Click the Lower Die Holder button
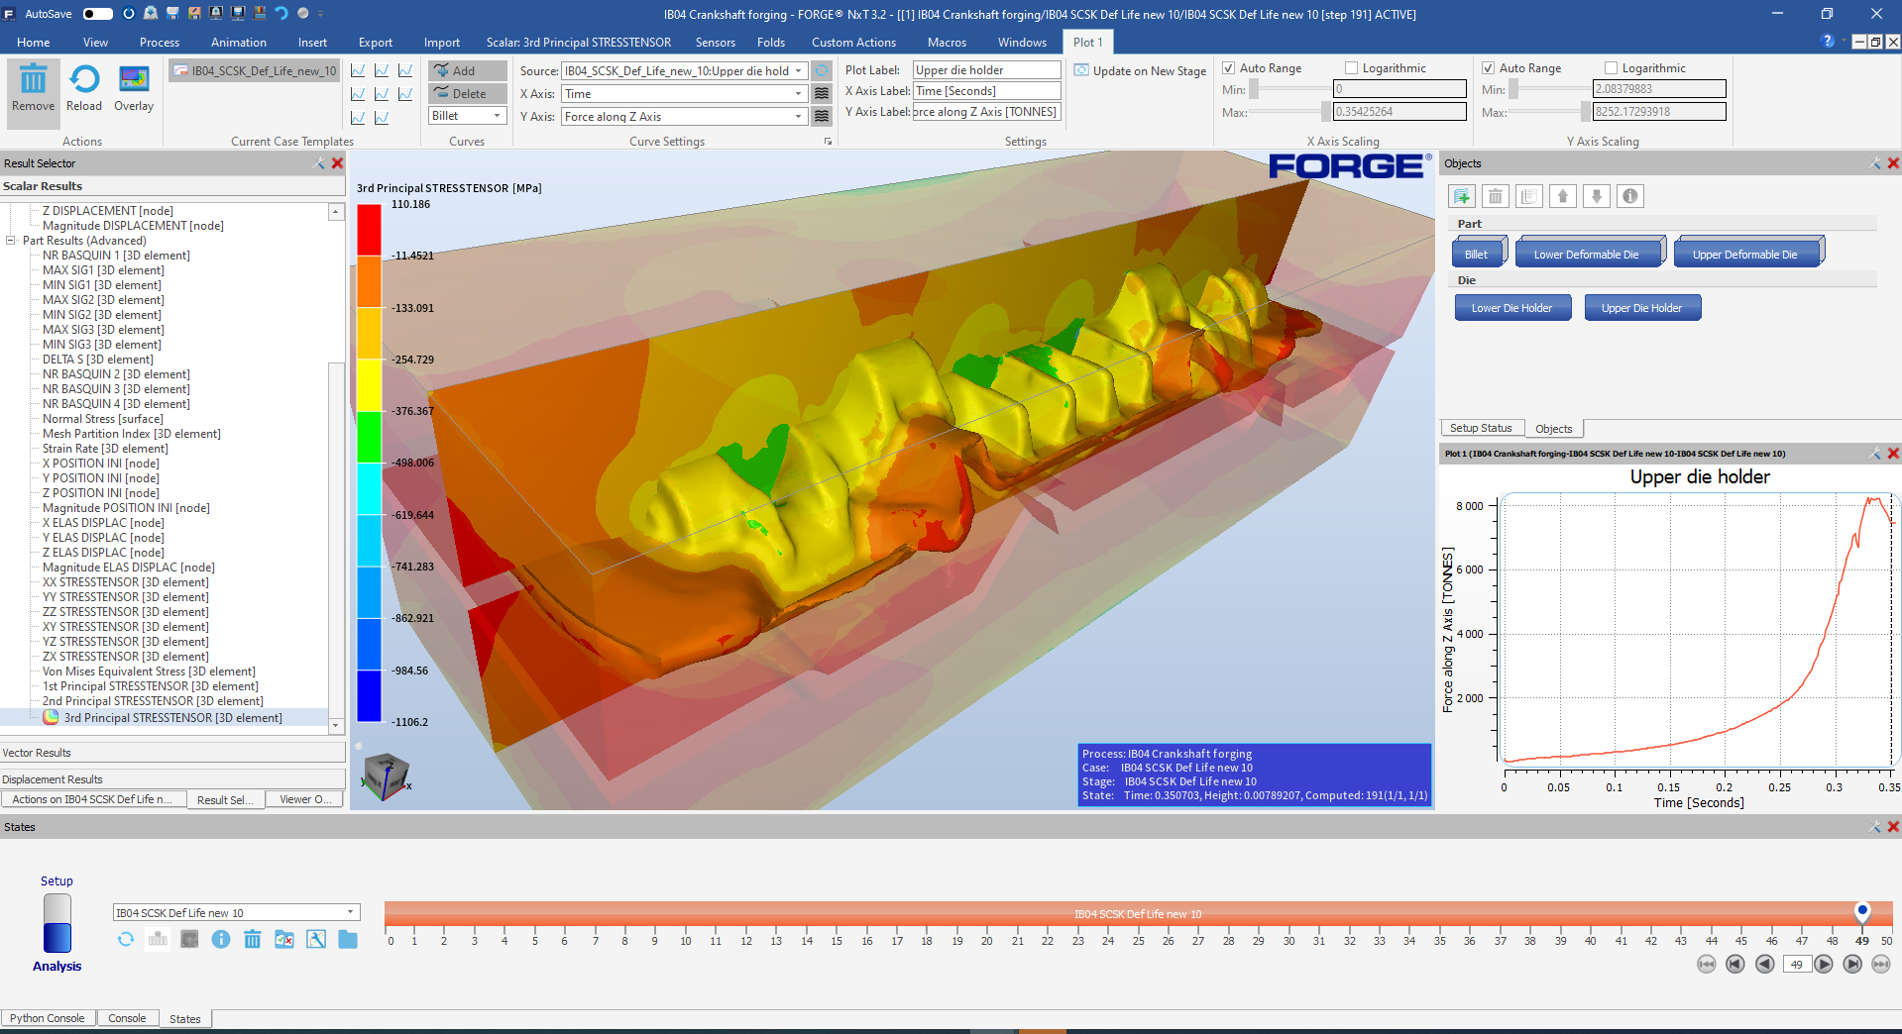 tap(1511, 308)
